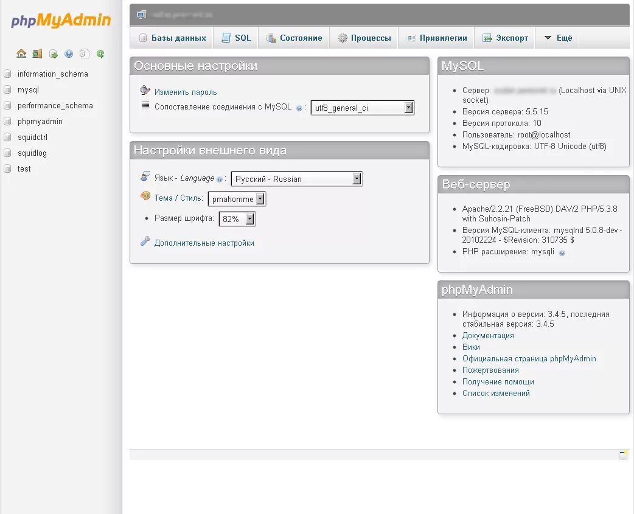The image size is (634, 514).
Task: Click the language icon beside Язык
Action: [x=145, y=176]
